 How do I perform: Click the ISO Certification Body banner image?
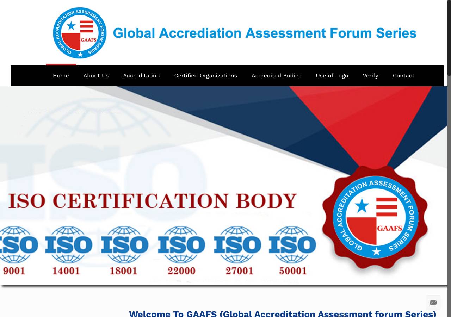coord(224,186)
